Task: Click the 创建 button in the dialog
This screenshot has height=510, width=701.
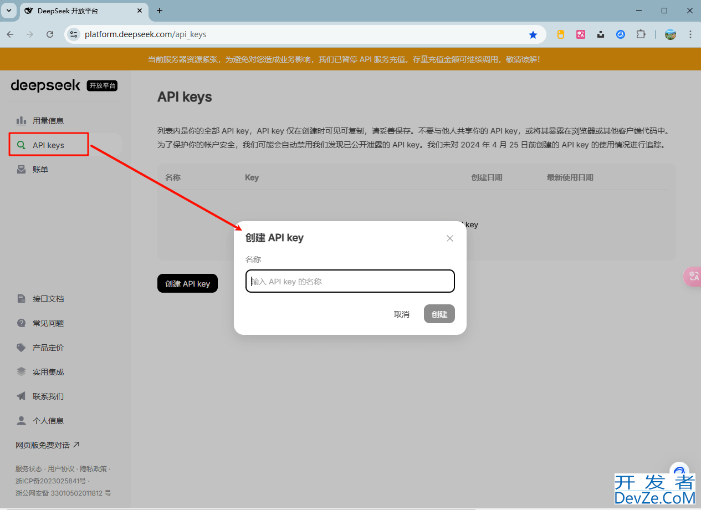Action: (x=439, y=314)
